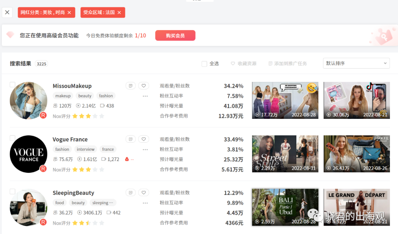
Task: Open the LE GRAND DÉPART video thumbnail
Action: pos(357,208)
